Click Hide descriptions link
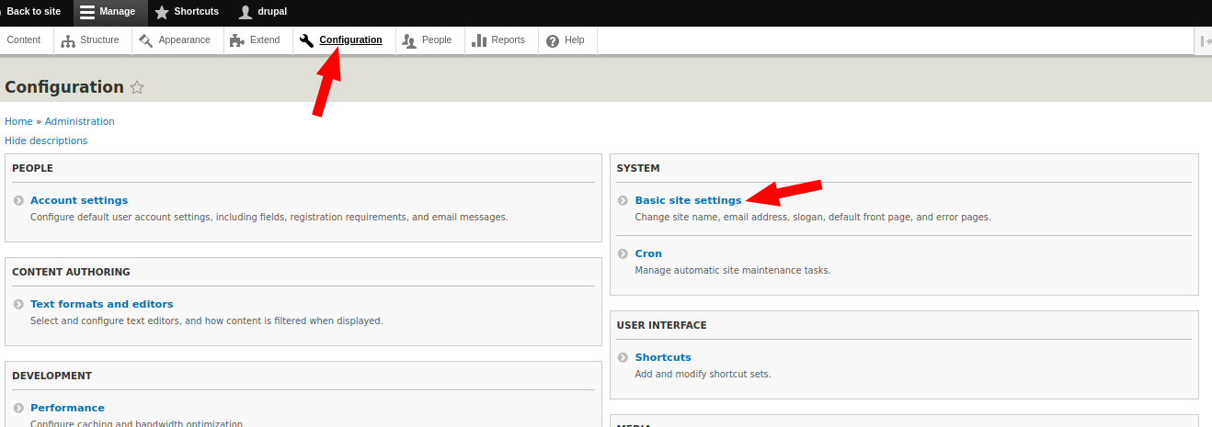Screen dimensions: 1212x427 click(46, 140)
